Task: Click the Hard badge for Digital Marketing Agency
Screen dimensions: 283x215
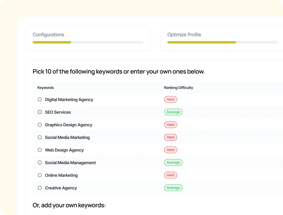Action: (x=170, y=99)
